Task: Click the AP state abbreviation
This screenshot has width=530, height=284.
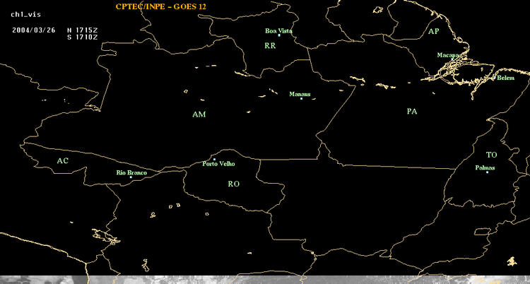Action: pyautogui.click(x=433, y=32)
